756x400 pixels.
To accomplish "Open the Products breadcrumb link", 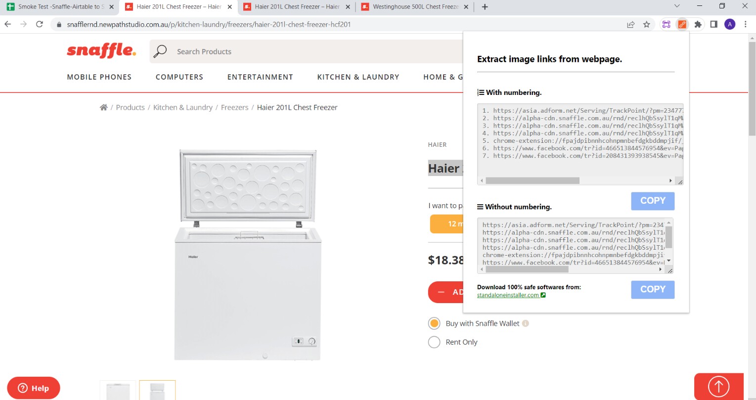I will tap(131, 107).
